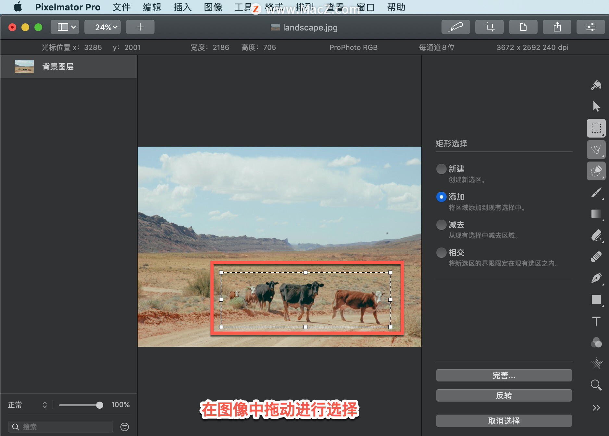Open ML Enhance wand in toolbar
Image resolution: width=609 pixels, height=436 pixels.
(x=455, y=27)
